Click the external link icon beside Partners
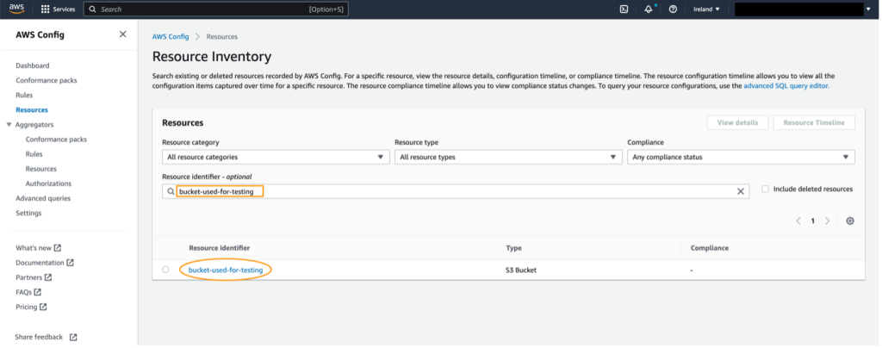This screenshot has height=348, width=882. (48, 277)
